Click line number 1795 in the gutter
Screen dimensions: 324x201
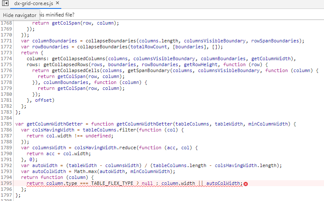click(x=6, y=183)
